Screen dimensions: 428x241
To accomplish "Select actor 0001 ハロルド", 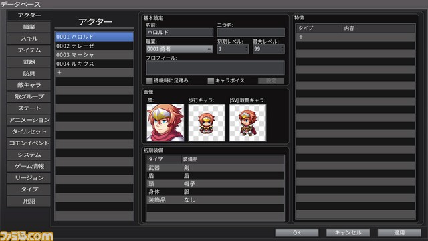I will (x=94, y=37).
